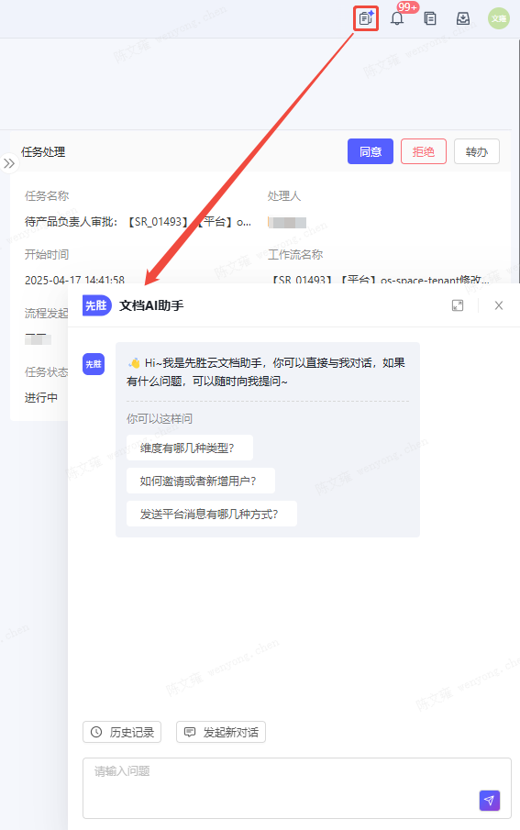Open the green user avatar menu

click(x=499, y=18)
